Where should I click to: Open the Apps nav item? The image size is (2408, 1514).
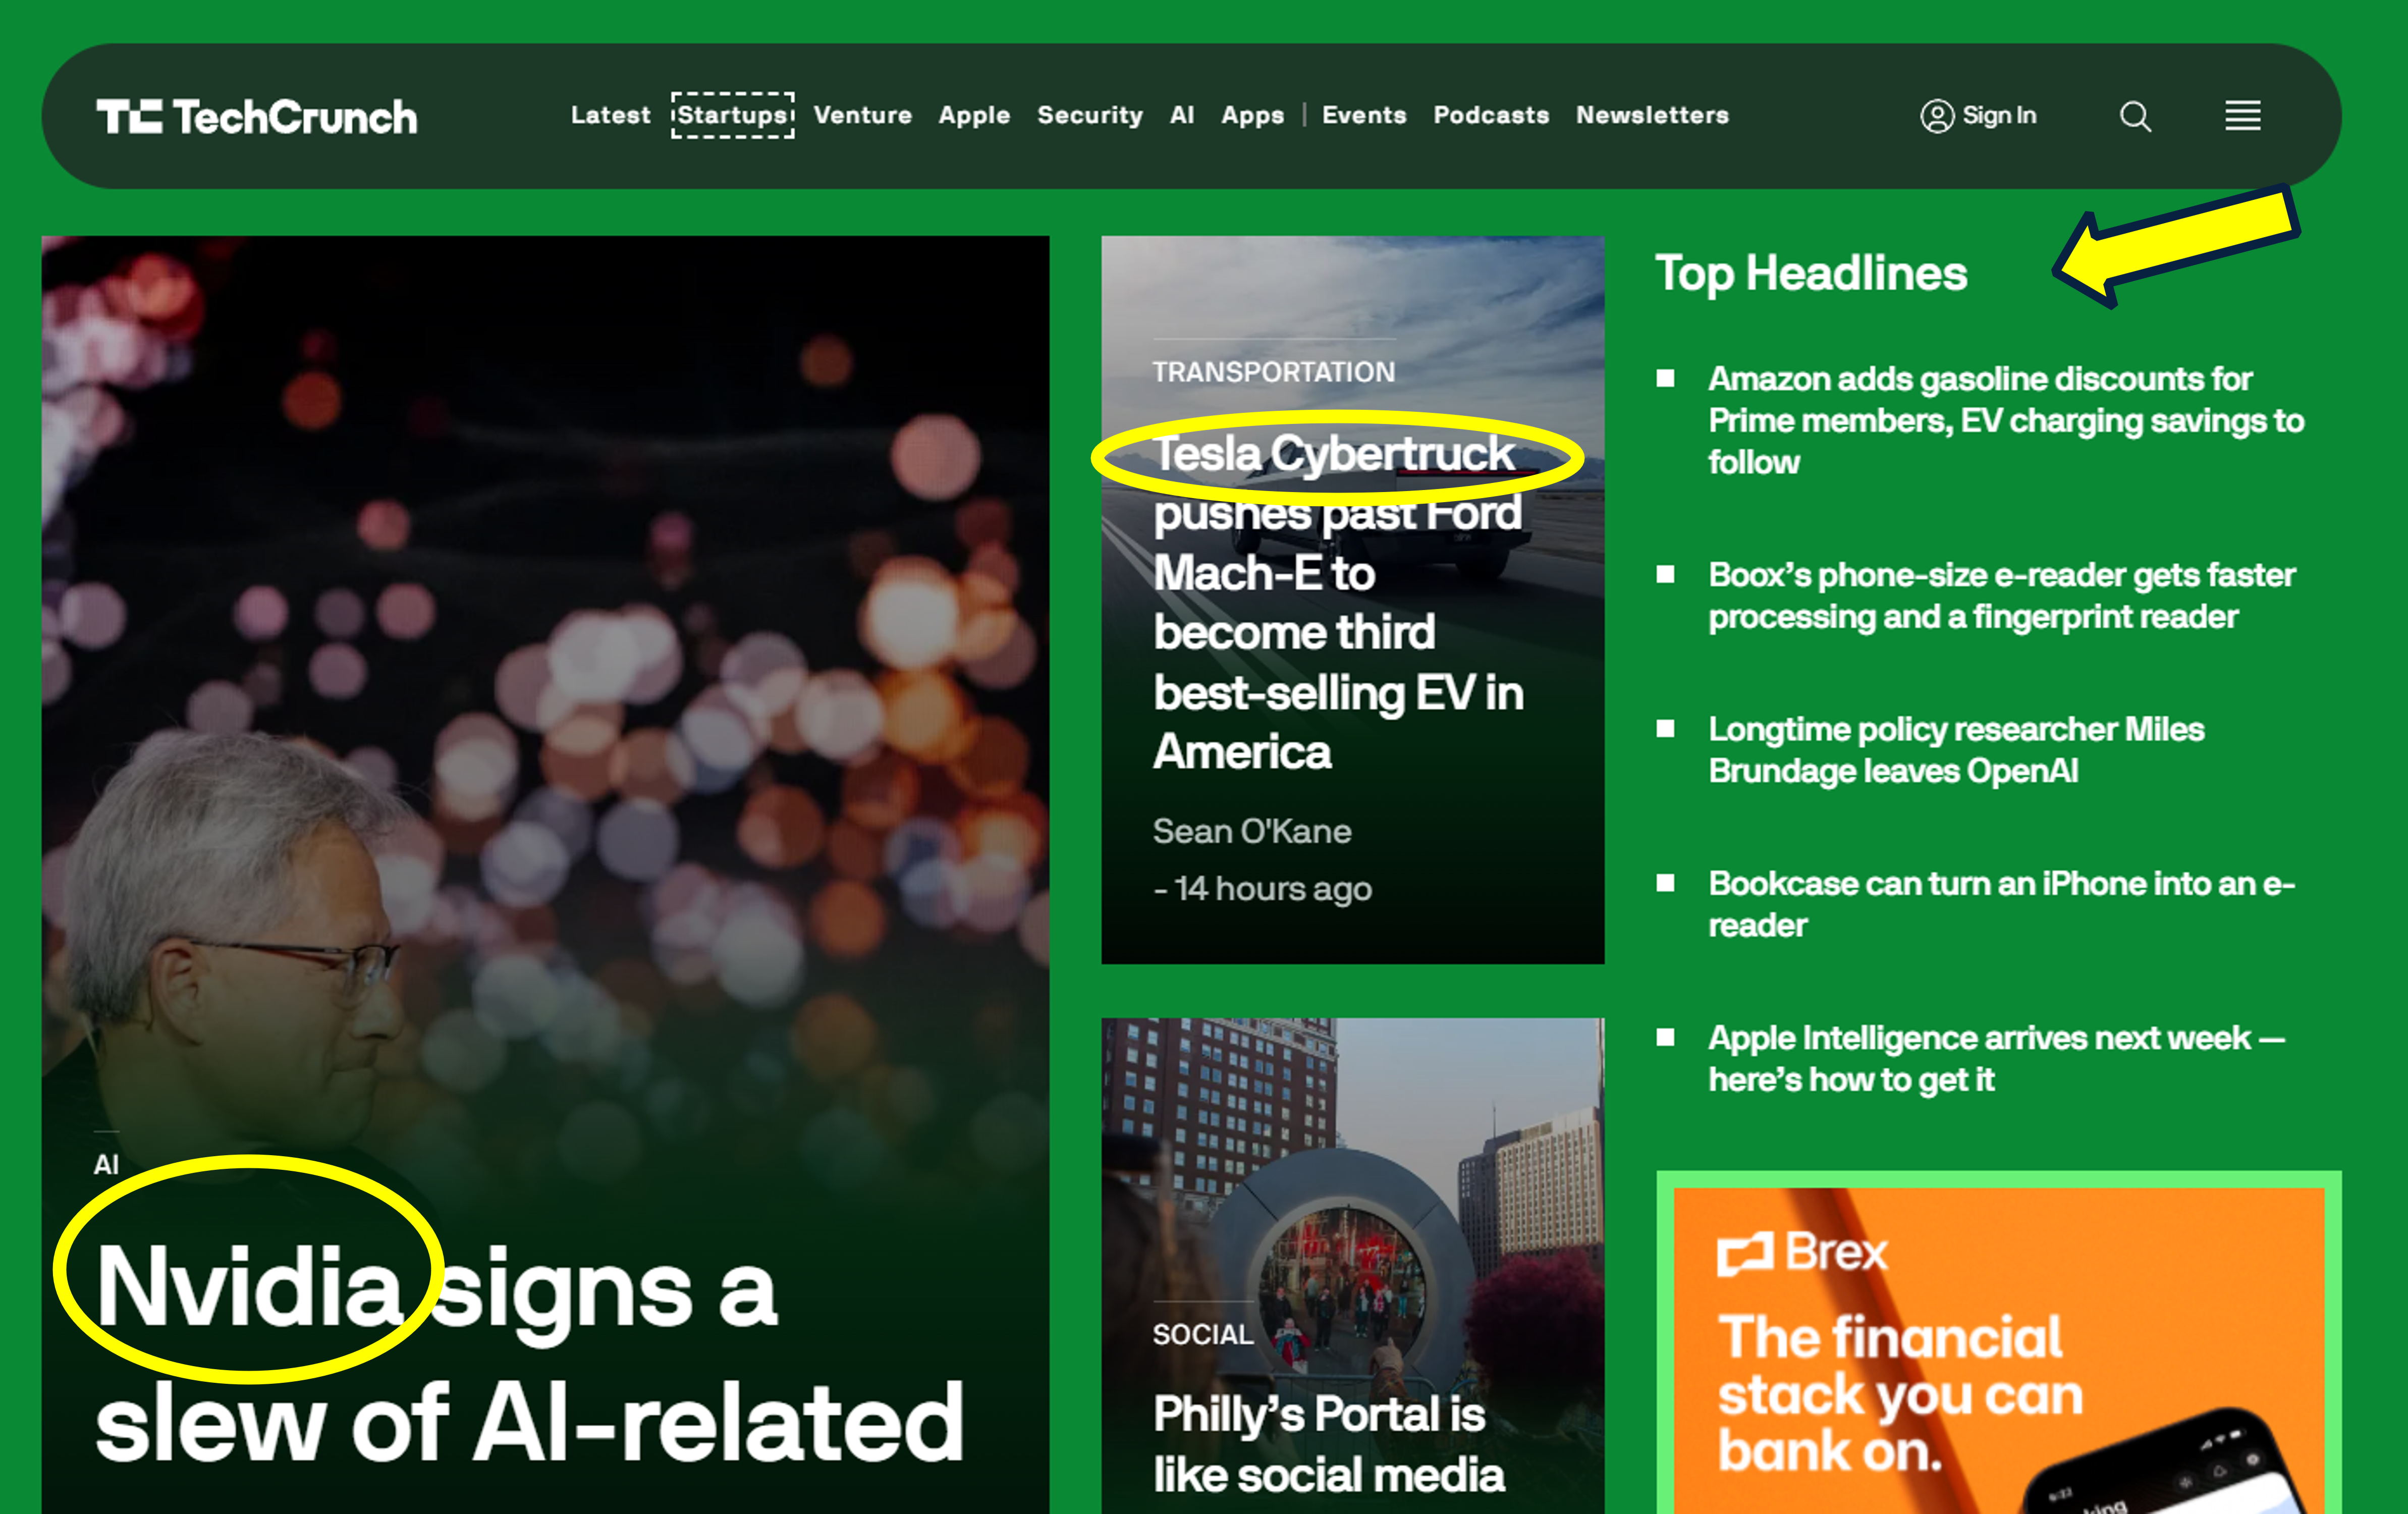pos(1252,116)
